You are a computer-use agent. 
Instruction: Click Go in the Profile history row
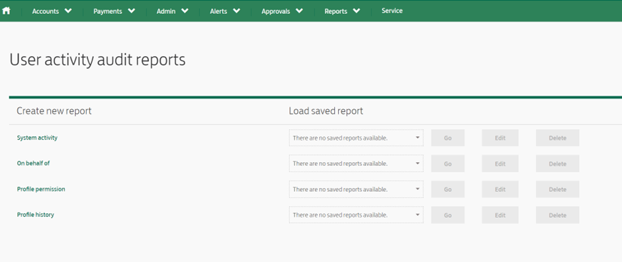(x=448, y=215)
